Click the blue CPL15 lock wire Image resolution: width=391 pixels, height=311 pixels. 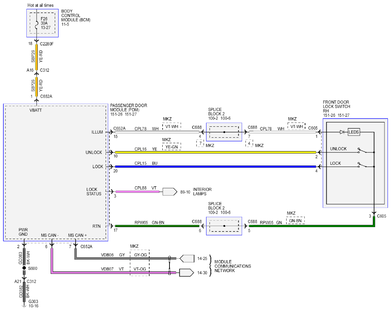point(215,166)
